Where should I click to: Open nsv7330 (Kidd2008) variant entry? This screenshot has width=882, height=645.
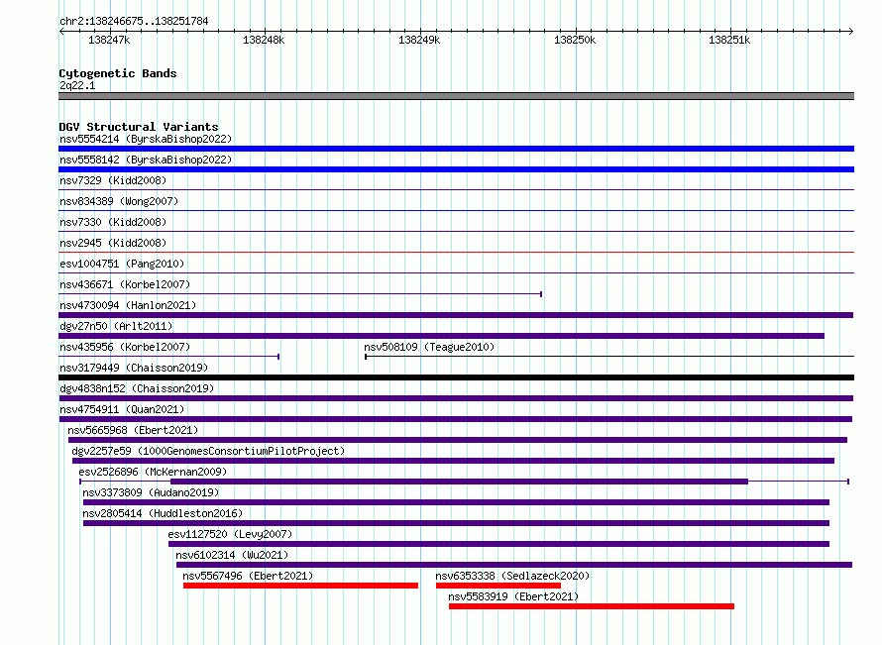tap(113, 222)
